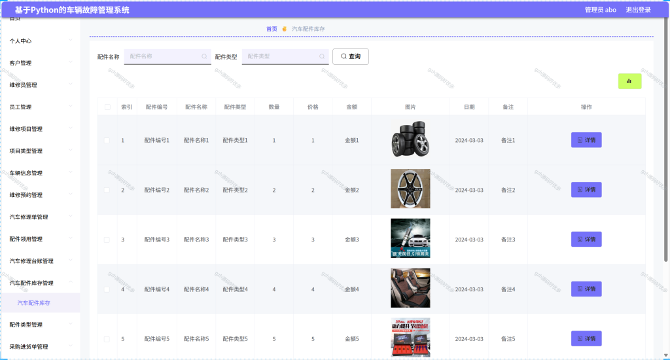Click the 数量 column header
670x360 pixels.
[274, 107]
